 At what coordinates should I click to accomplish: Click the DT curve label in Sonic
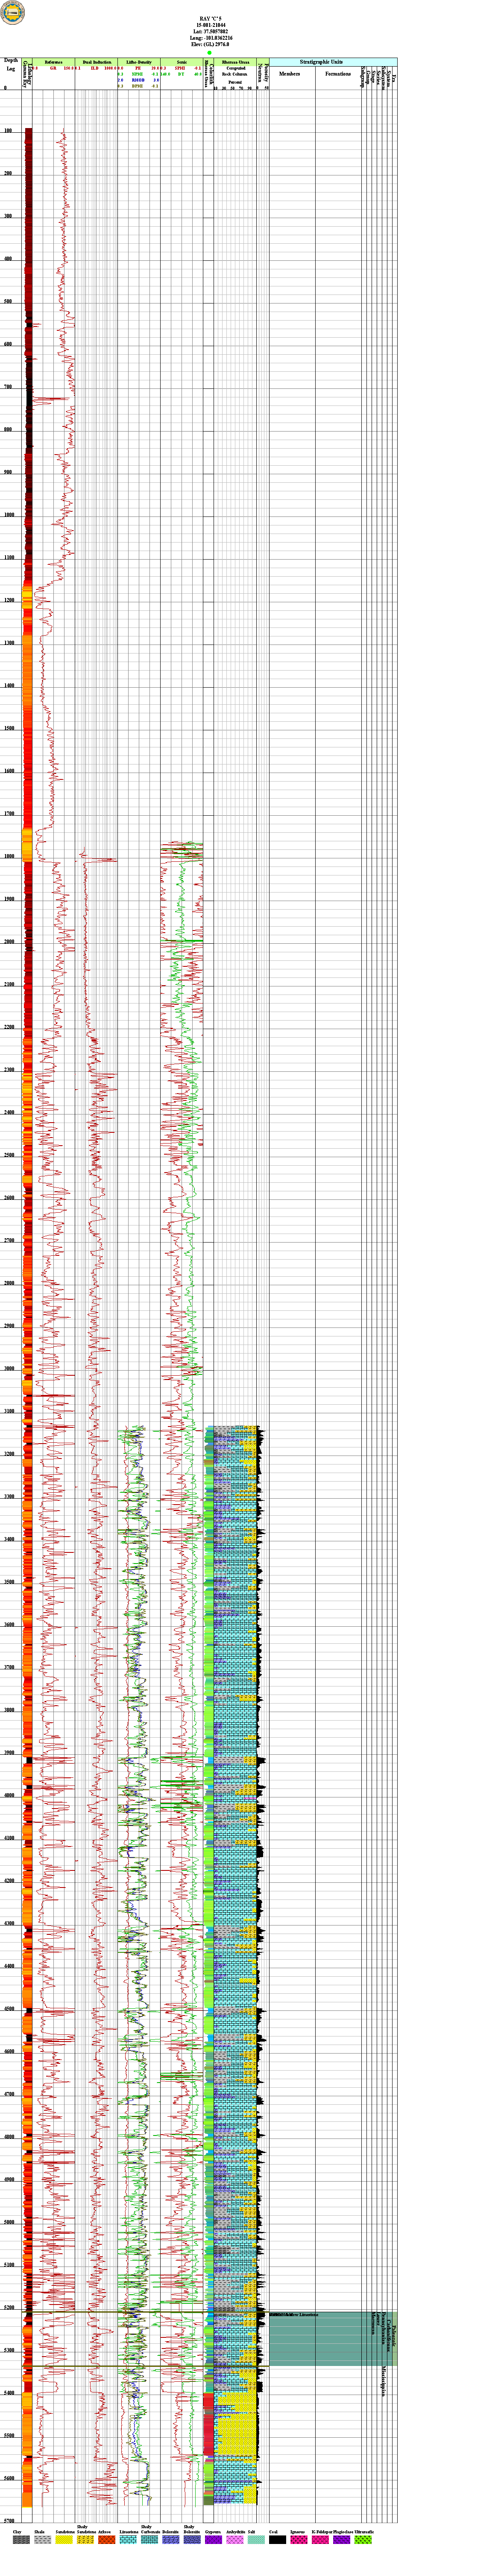click(181, 73)
